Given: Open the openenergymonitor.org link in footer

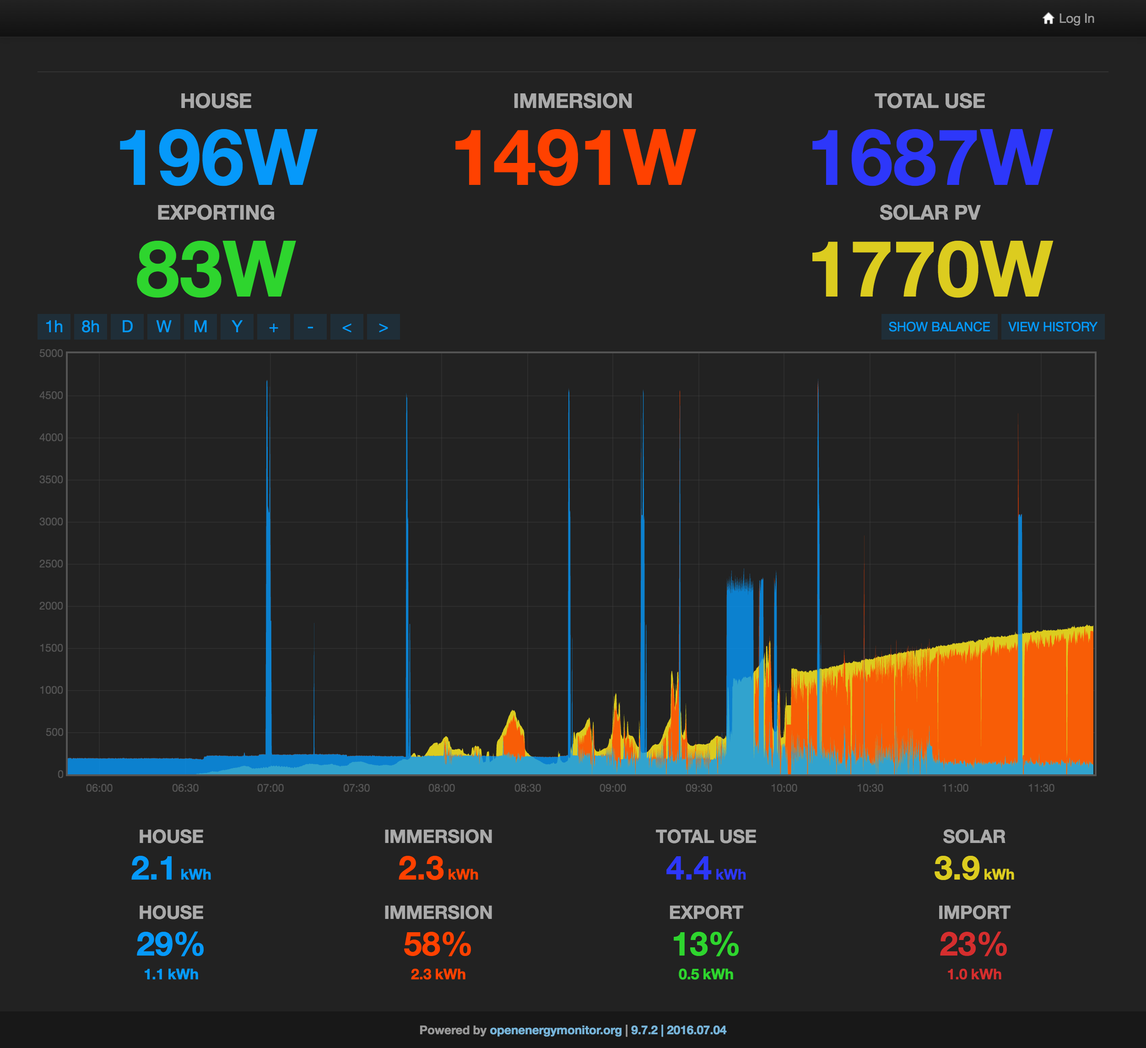Looking at the screenshot, I should point(555,1030).
